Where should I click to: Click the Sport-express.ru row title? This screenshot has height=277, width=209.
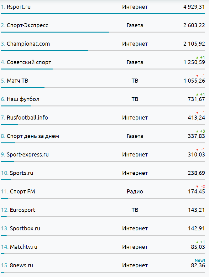click(28, 155)
